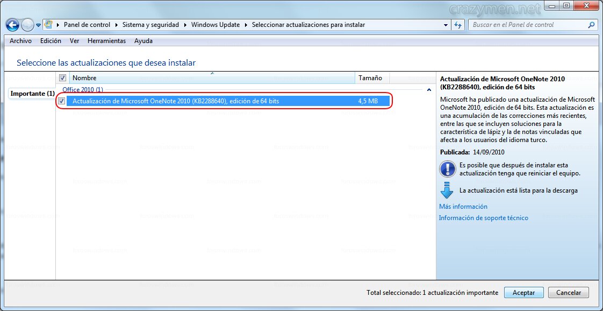Click the 'Publicada: 14/09/2010' date text

pos(472,152)
